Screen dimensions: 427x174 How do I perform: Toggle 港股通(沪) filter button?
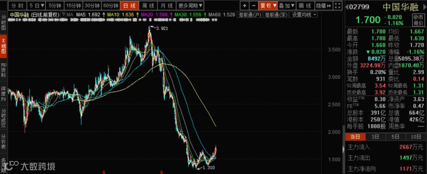(249, 15)
